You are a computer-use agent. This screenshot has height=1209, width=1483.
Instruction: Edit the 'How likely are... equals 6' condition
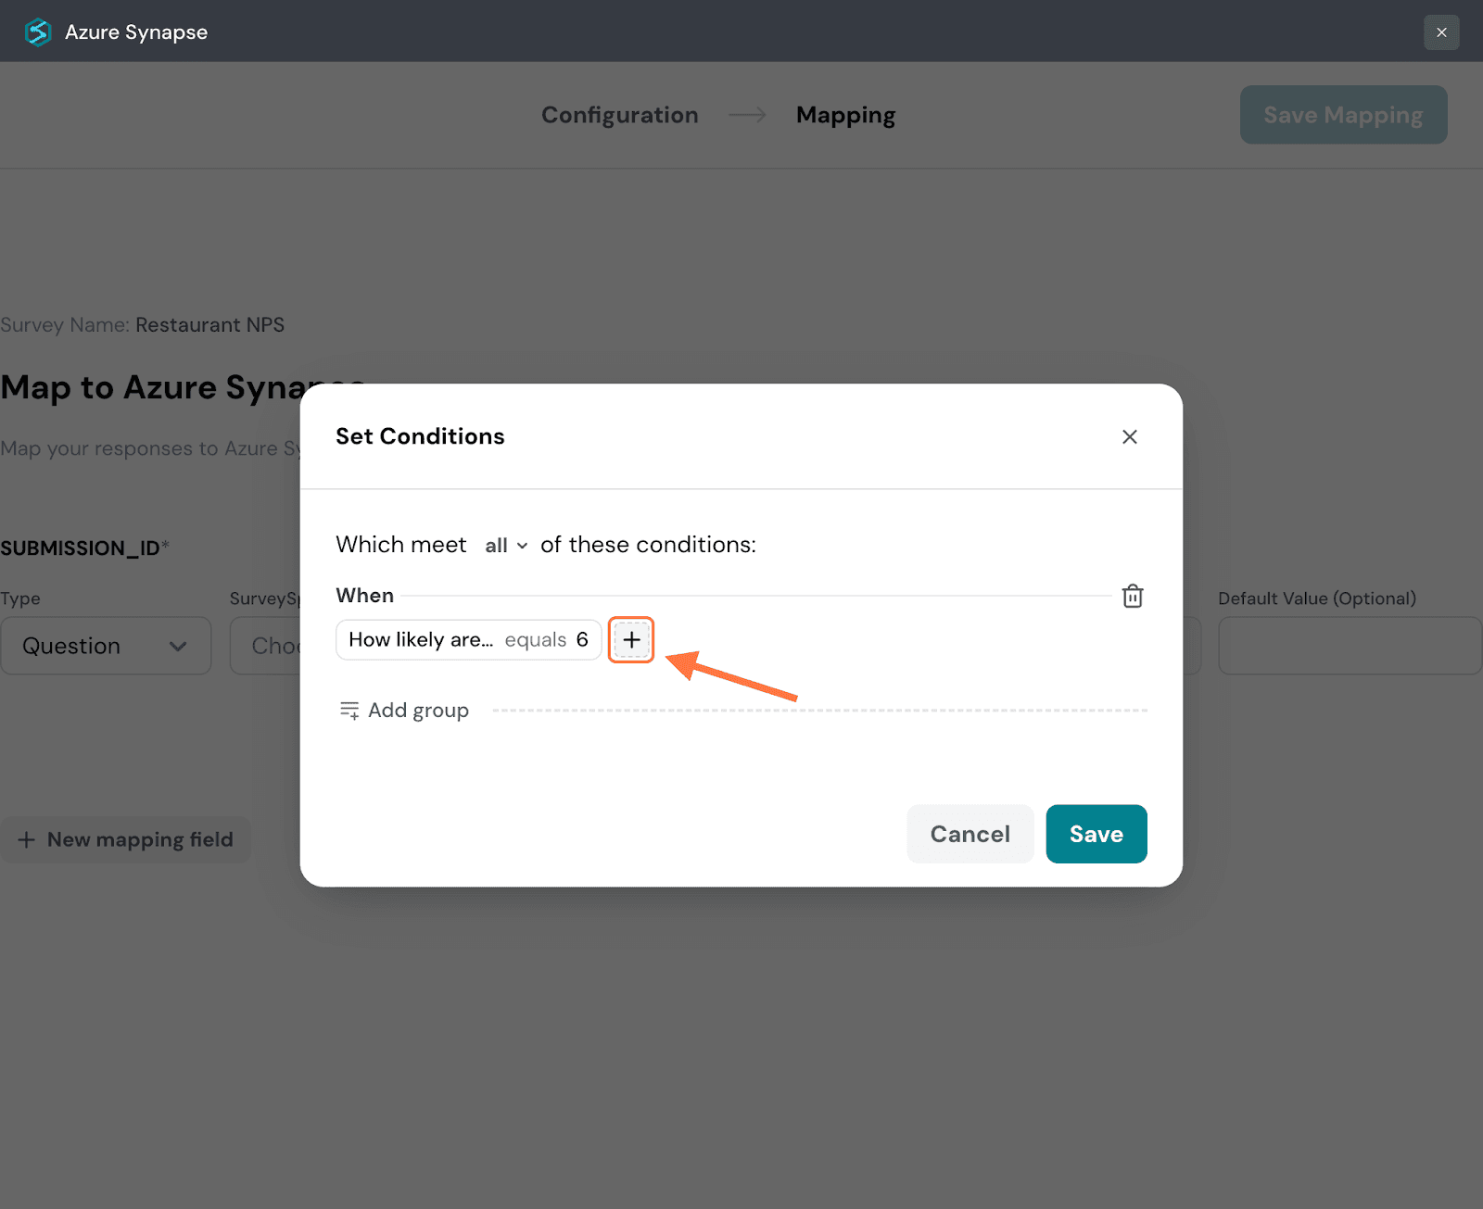(x=468, y=640)
